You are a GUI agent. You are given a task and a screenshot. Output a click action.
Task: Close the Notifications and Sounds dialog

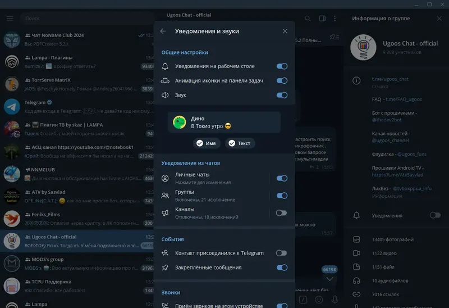point(285,31)
